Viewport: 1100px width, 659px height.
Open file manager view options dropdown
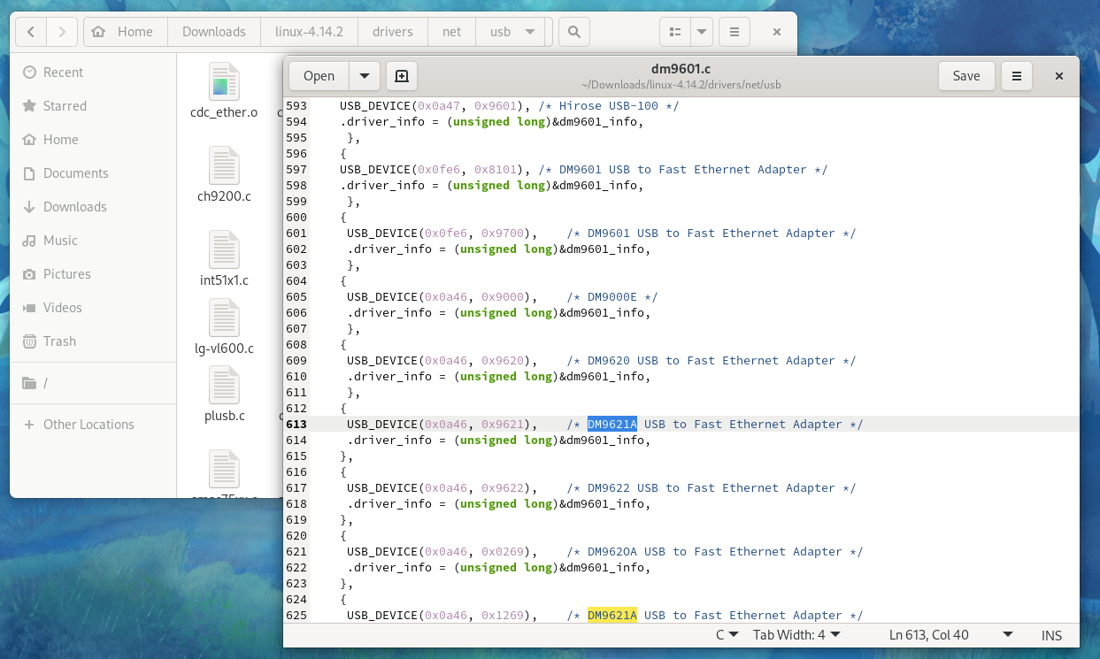click(x=702, y=32)
